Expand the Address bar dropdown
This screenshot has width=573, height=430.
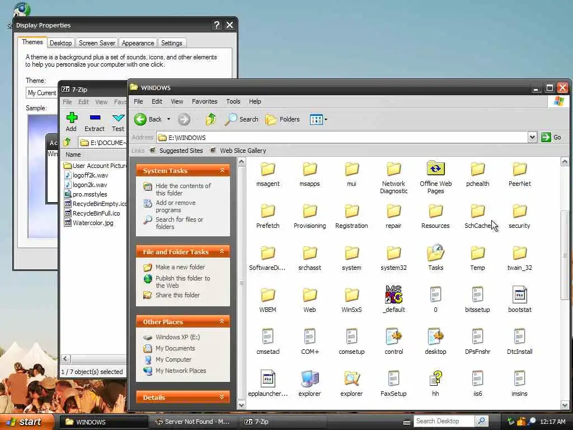pos(532,138)
